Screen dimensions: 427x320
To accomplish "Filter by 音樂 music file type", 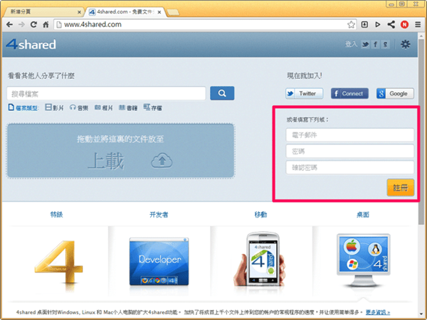I will (79, 108).
